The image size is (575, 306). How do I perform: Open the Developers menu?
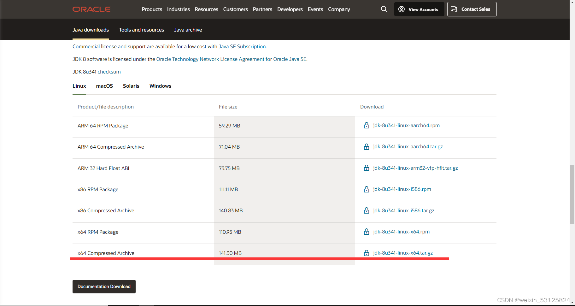click(290, 9)
